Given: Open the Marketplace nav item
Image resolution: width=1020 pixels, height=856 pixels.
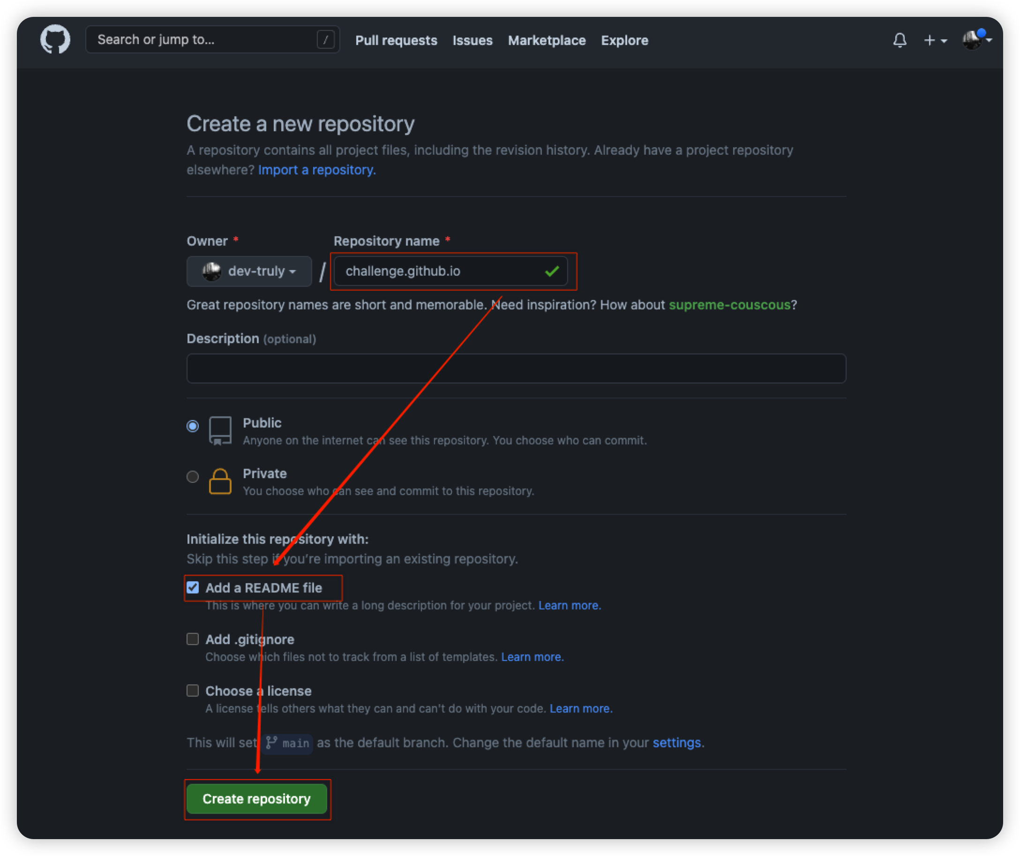Looking at the screenshot, I should (x=547, y=40).
